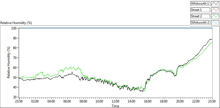Viewport: 220px width, 108px height.
Task: Click the 20:00 time axis marker
Action: click(x=180, y=101)
